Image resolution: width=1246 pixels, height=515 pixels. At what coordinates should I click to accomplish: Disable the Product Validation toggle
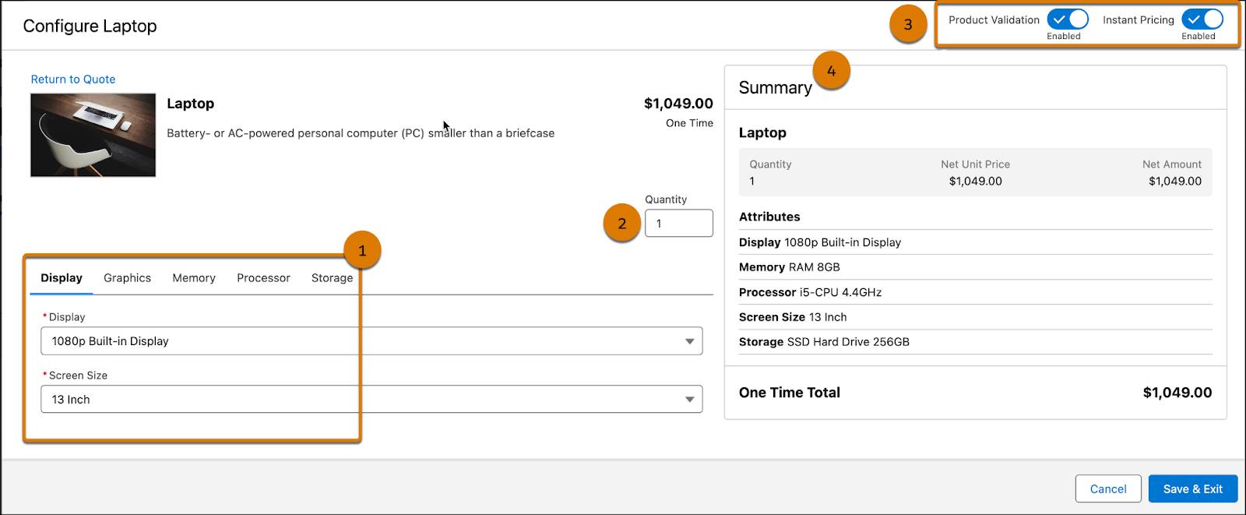pos(1067,19)
